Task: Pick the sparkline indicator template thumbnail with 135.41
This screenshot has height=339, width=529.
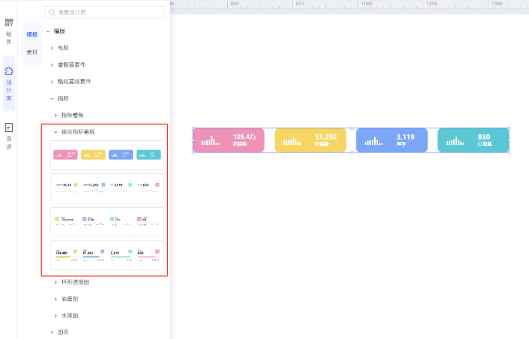Action: (x=107, y=189)
